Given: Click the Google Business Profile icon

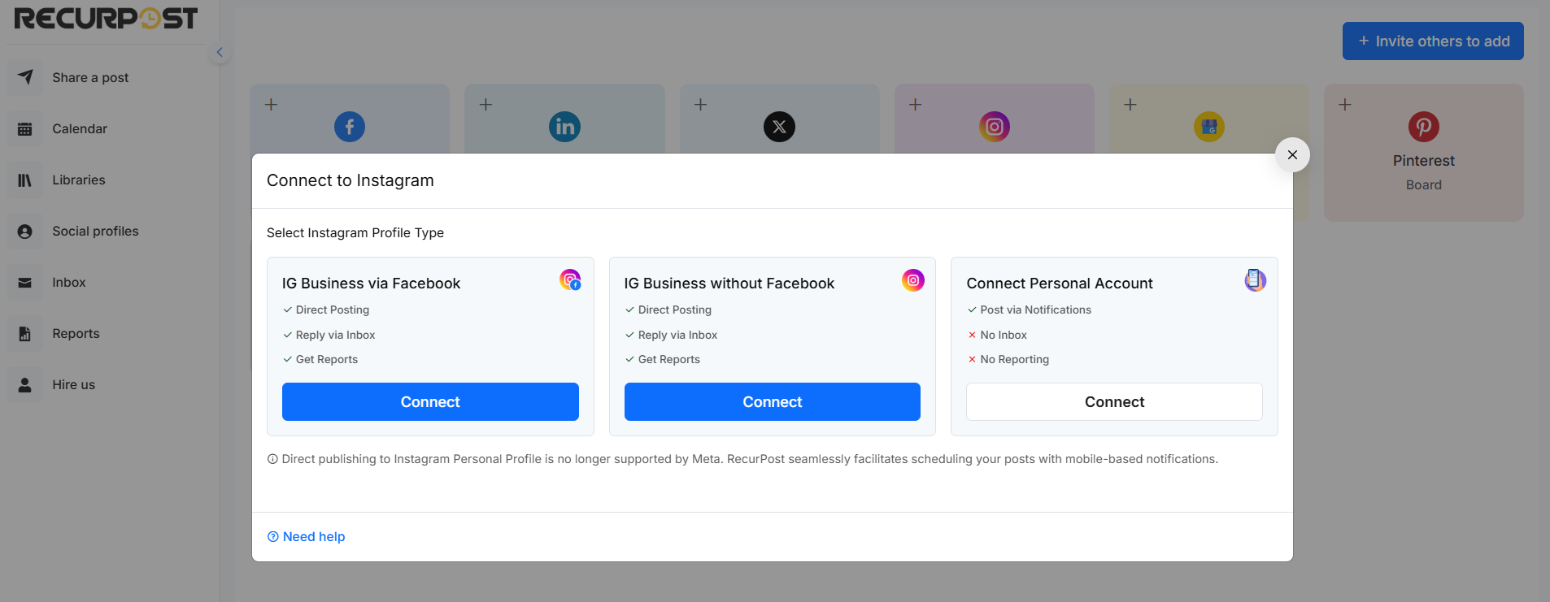Looking at the screenshot, I should click(1209, 127).
